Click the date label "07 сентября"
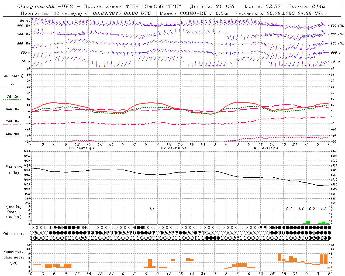345x276 pixels. tap(174, 148)
